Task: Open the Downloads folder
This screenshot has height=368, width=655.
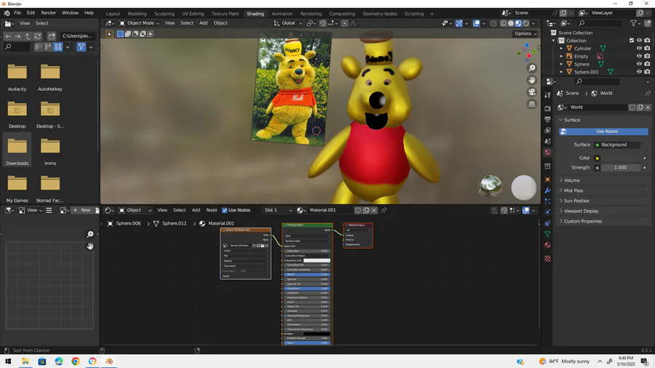Action: pos(17,150)
